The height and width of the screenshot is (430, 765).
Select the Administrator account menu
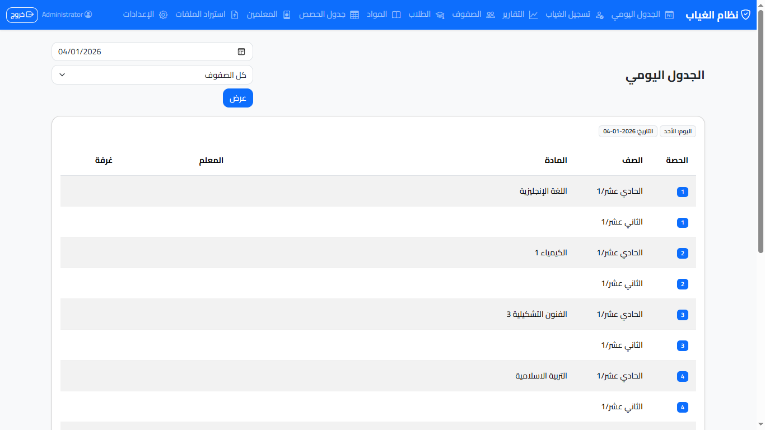[67, 15]
